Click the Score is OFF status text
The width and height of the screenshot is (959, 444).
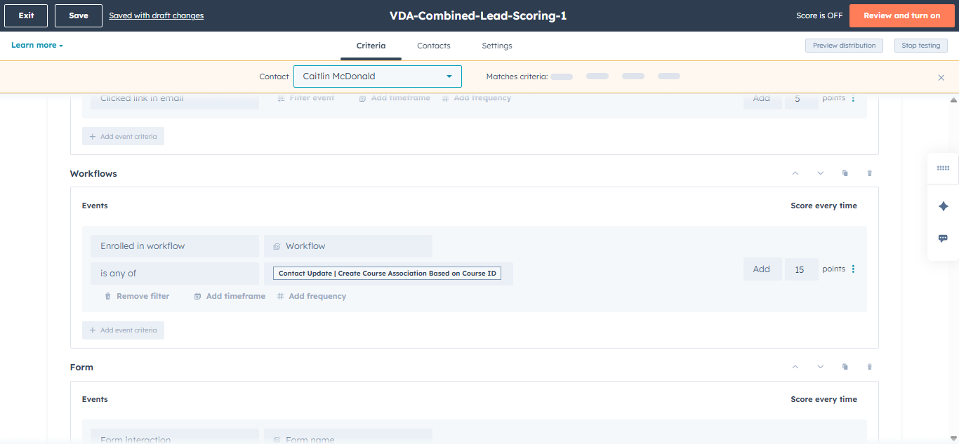[x=819, y=15]
